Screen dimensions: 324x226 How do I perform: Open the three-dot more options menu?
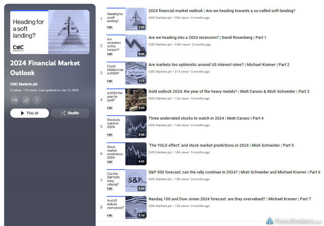(37, 100)
